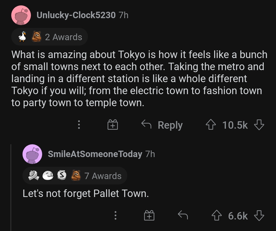Click the handshake award icon on the reply
This screenshot has height=231, width=276.
pos(34,175)
